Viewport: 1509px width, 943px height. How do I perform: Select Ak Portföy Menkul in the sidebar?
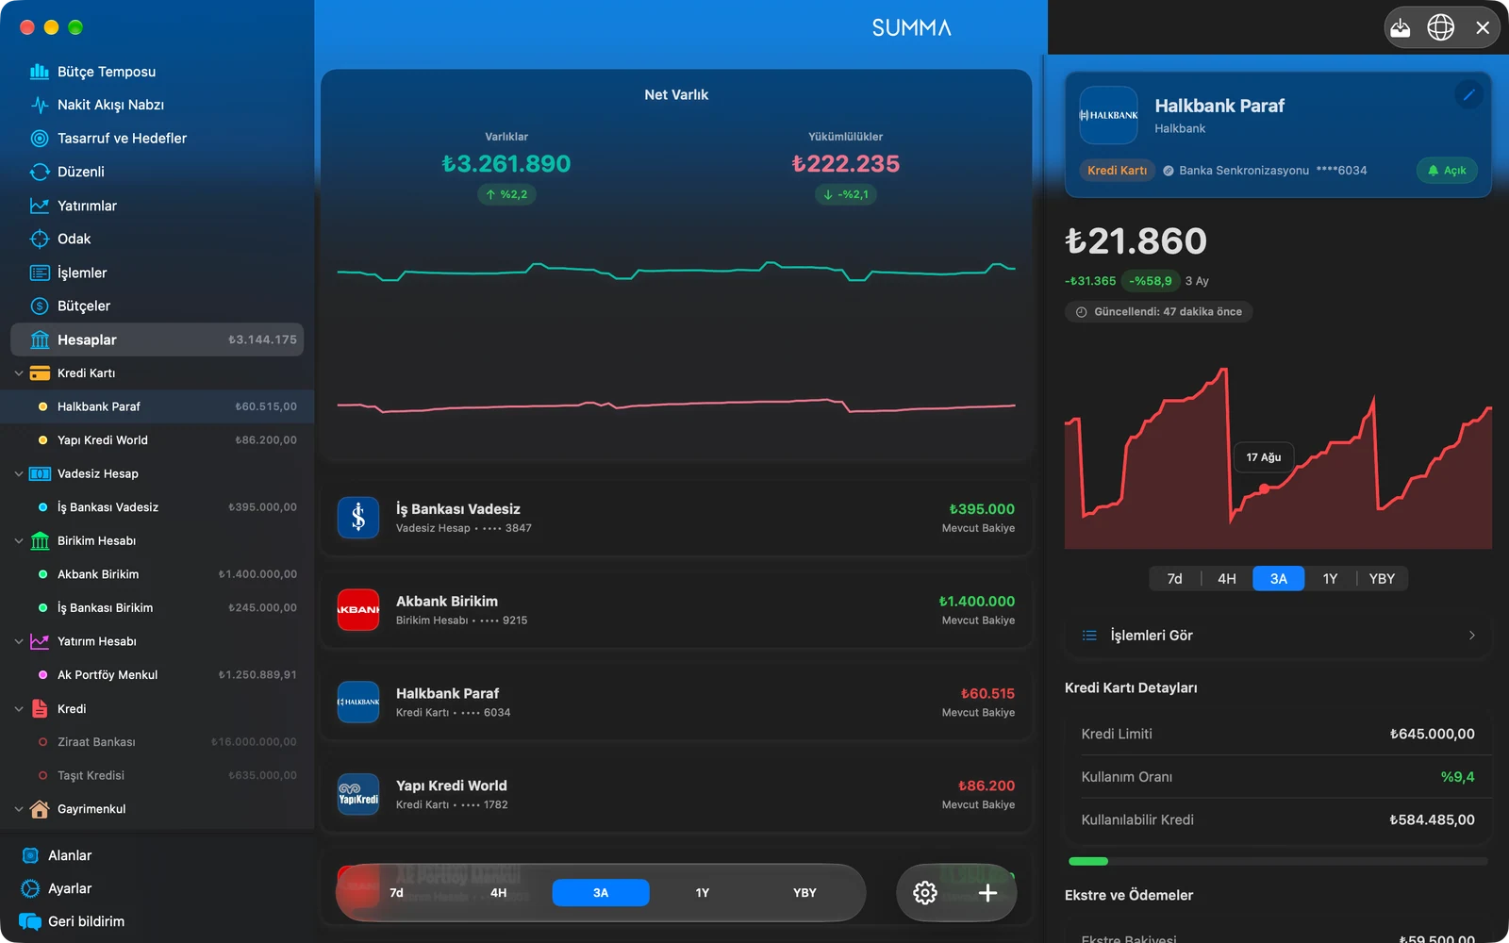157,675
